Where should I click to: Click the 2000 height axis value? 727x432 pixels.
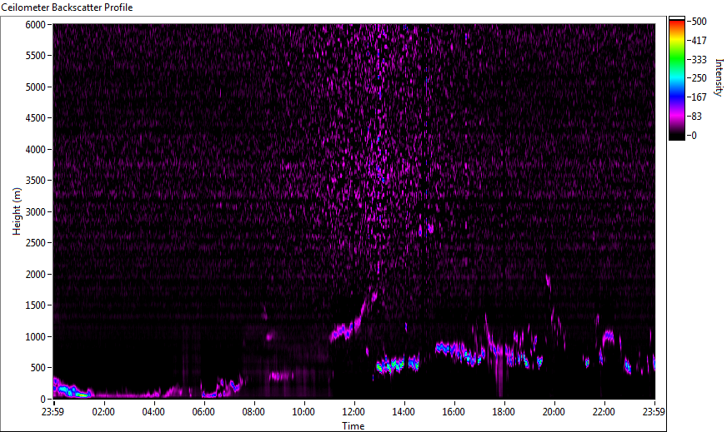tap(36, 275)
